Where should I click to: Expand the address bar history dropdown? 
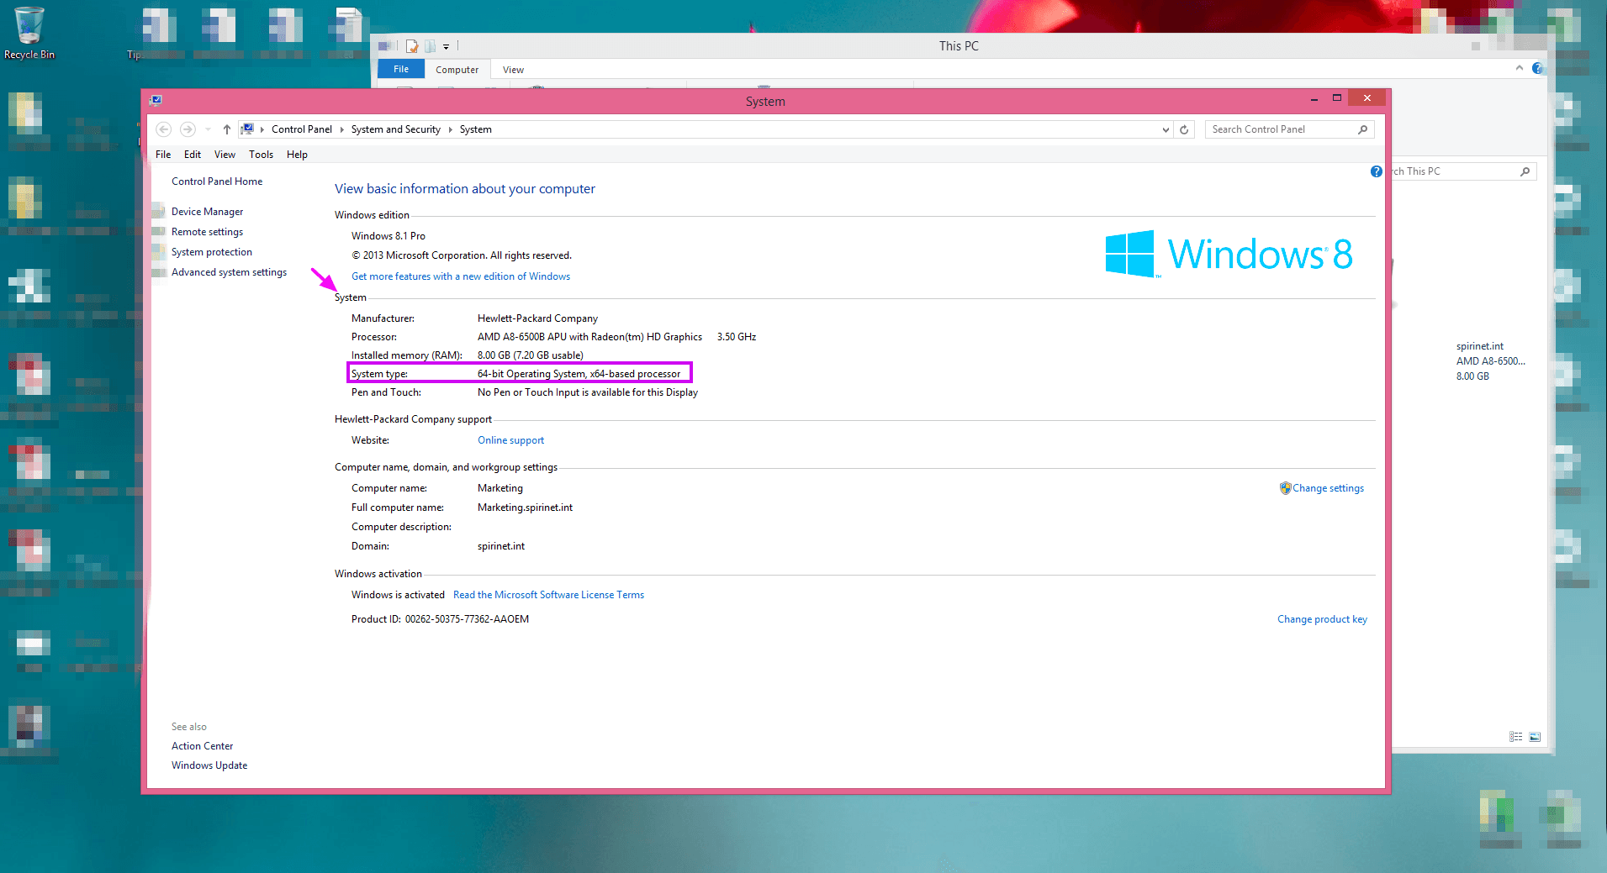point(1166,129)
